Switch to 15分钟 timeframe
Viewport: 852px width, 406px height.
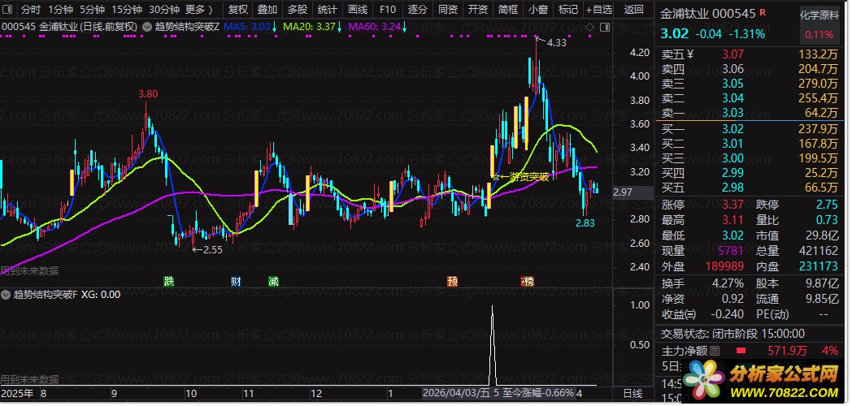tap(127, 9)
